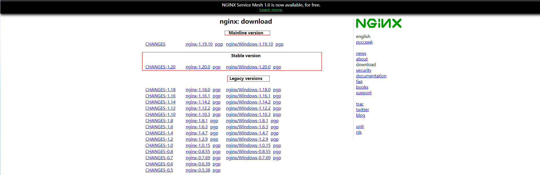Open the news page in the sidebar
This screenshot has width=540, height=175.
point(361,53)
